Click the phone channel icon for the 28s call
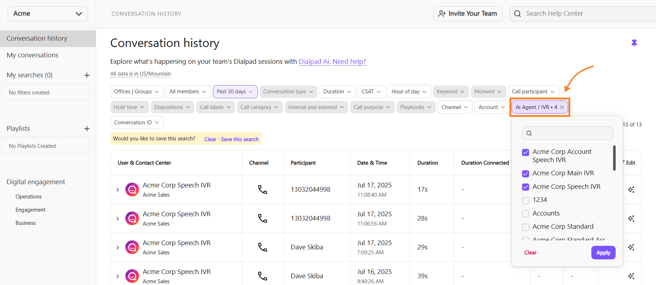 click(x=263, y=218)
